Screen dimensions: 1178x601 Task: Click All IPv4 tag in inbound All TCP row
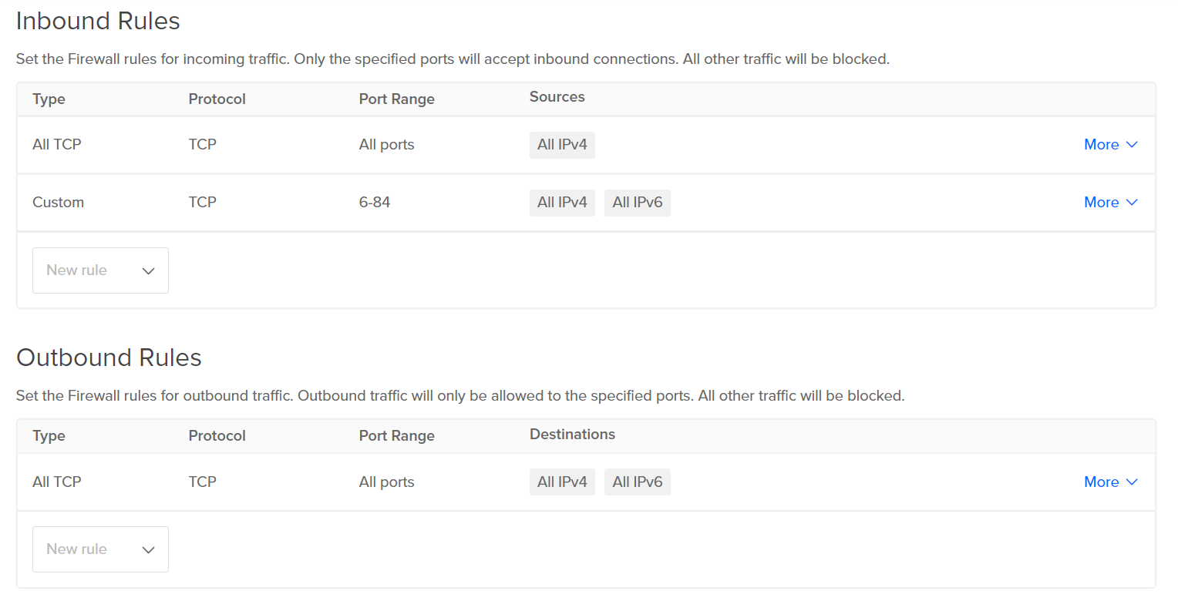pyautogui.click(x=562, y=145)
